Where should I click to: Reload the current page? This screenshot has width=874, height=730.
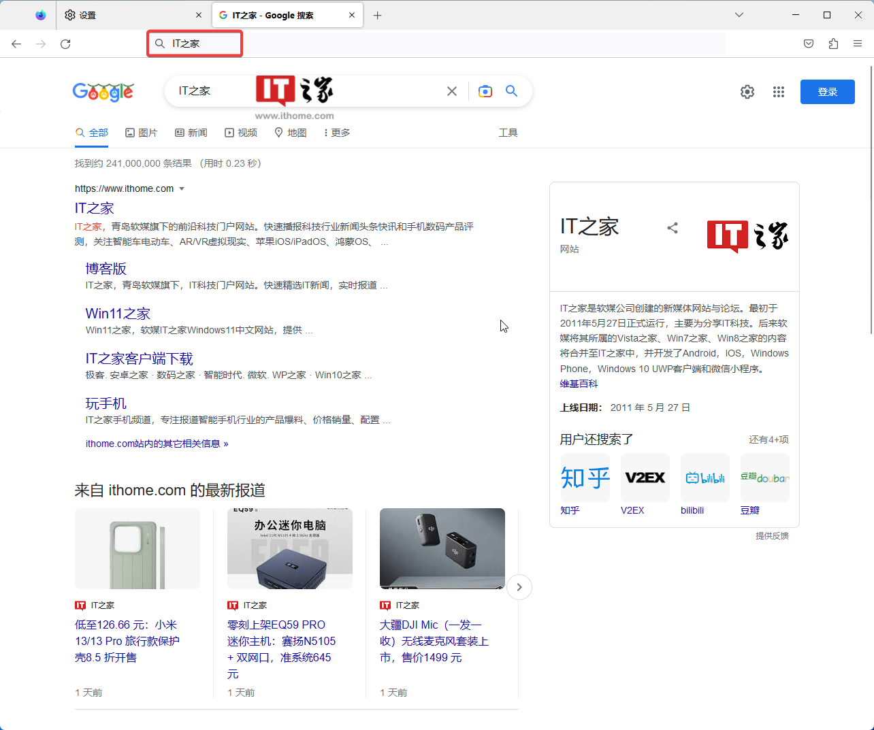click(65, 44)
